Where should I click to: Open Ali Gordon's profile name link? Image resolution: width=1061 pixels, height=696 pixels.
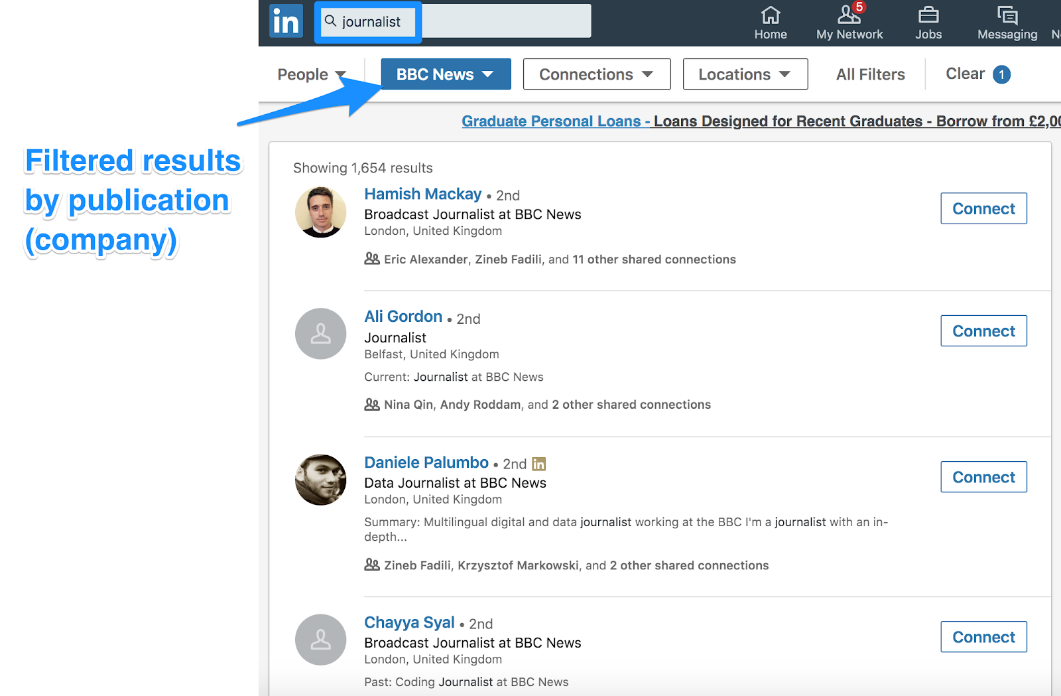tap(403, 316)
